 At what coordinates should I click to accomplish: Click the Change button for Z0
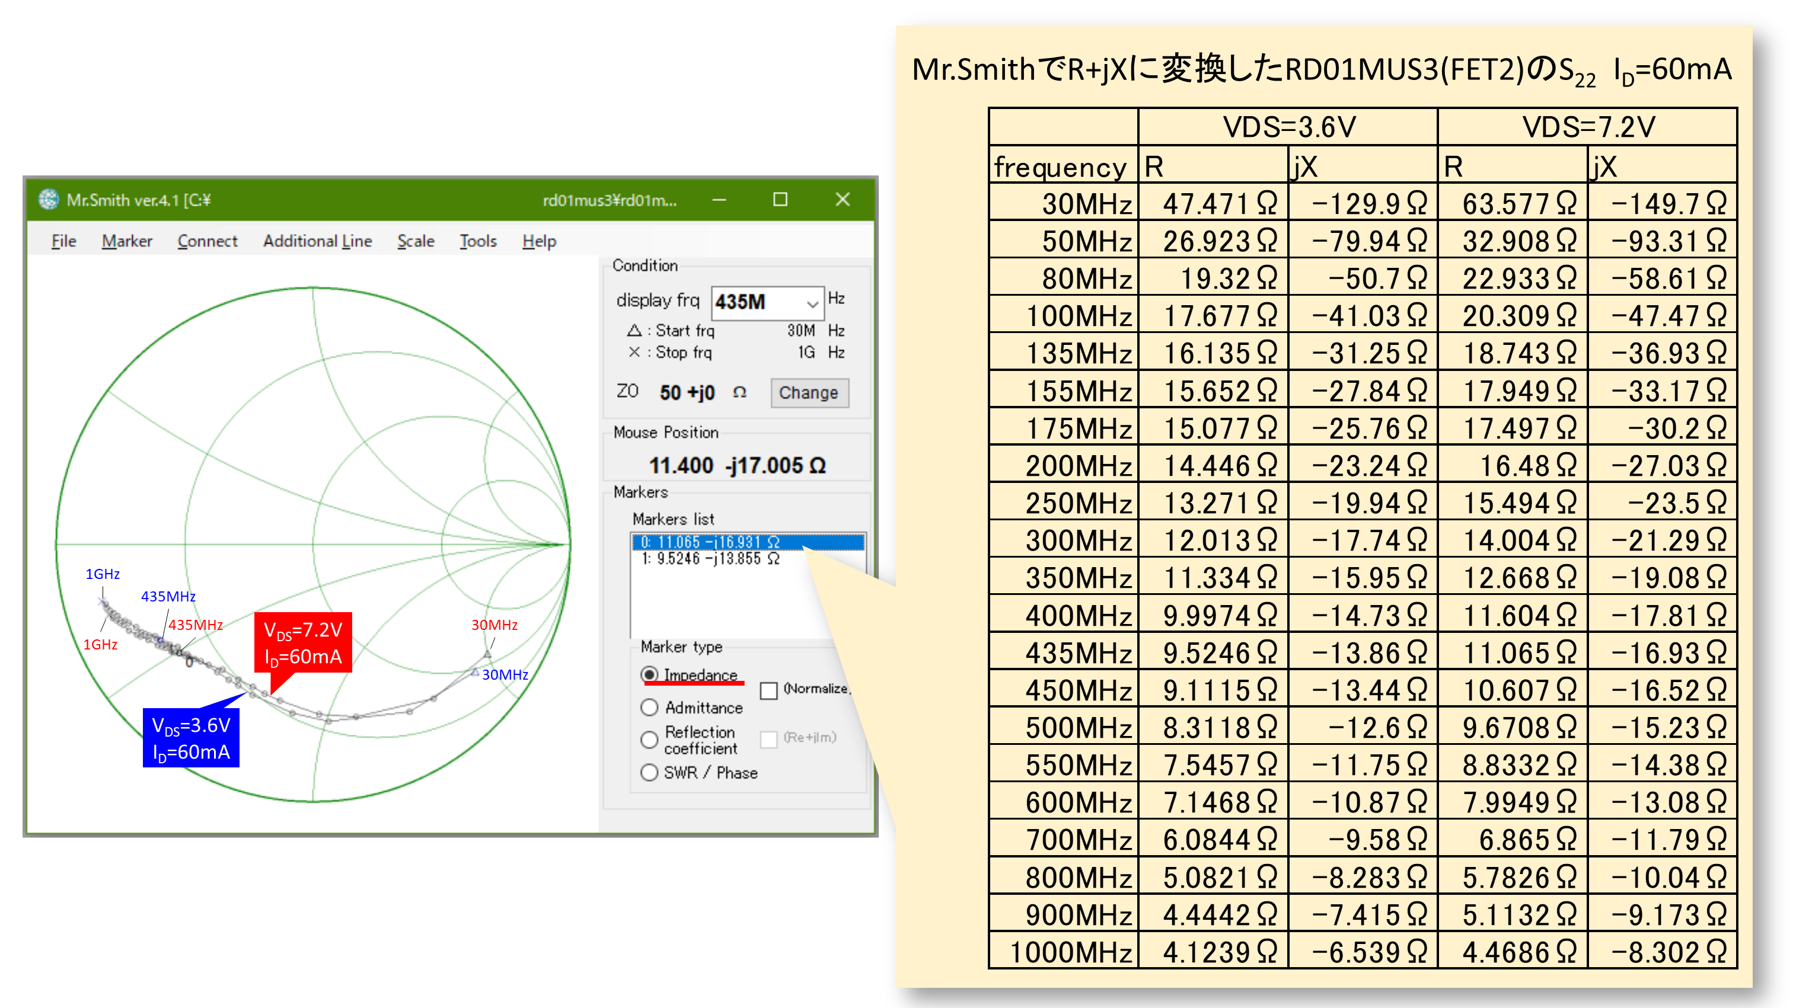[x=809, y=392]
